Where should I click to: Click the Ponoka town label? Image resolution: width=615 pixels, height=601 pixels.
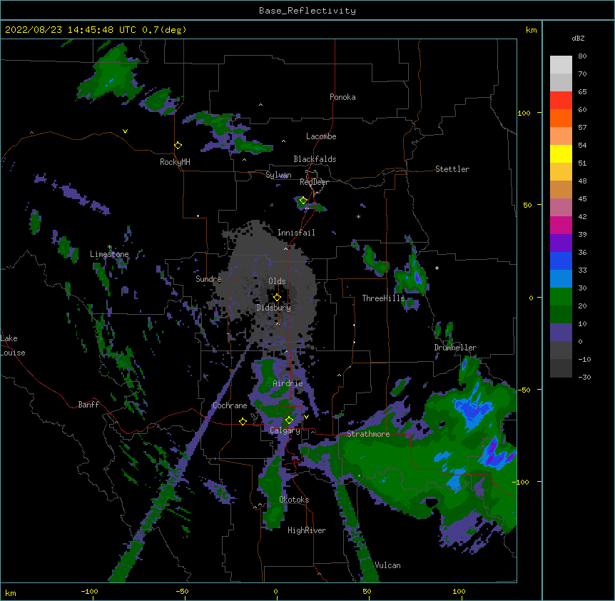tap(342, 97)
